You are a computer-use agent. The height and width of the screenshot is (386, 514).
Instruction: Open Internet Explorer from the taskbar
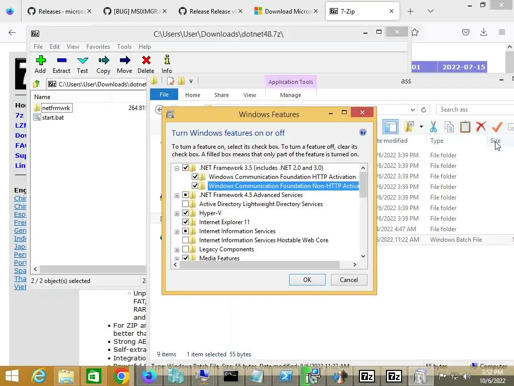coord(39,376)
